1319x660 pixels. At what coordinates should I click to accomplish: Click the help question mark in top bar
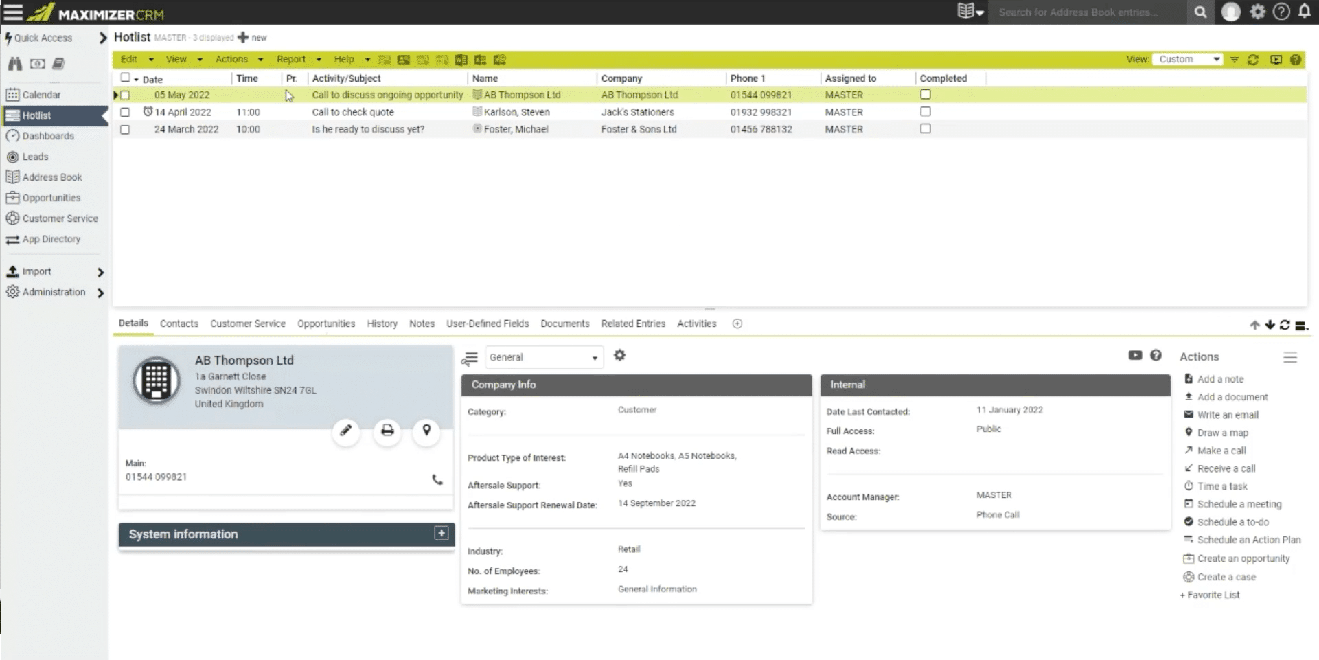(x=1281, y=12)
